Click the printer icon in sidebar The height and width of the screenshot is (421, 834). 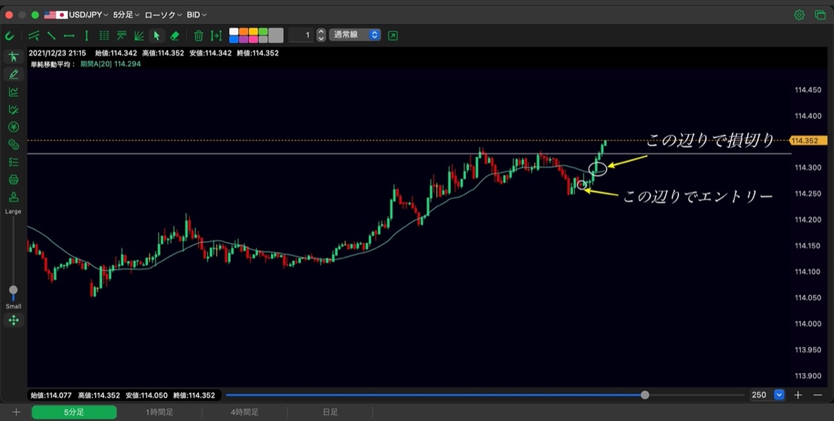coord(13,179)
